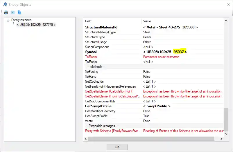
Task: Select the GetCopingIds row
Action: click(x=94, y=82)
